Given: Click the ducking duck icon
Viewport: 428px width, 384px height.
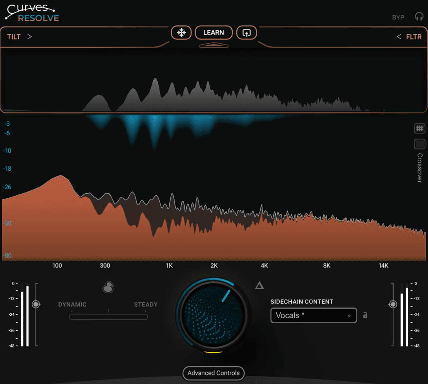Looking at the screenshot, I should (x=108, y=287).
